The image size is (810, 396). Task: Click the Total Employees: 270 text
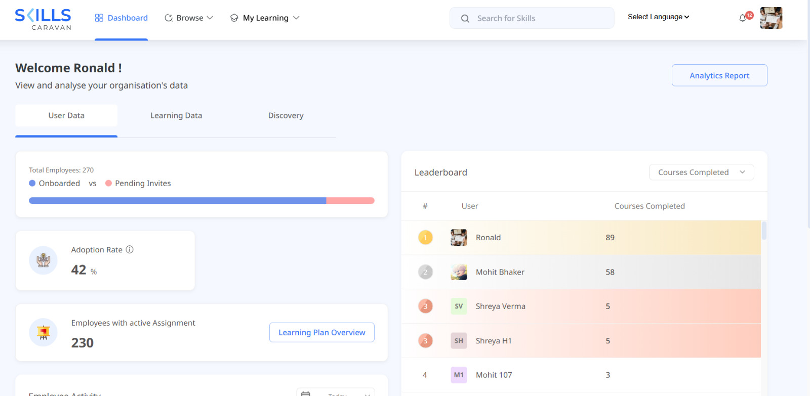point(61,170)
